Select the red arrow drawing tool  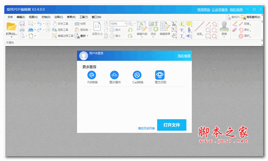pyautogui.click(x=208, y=24)
